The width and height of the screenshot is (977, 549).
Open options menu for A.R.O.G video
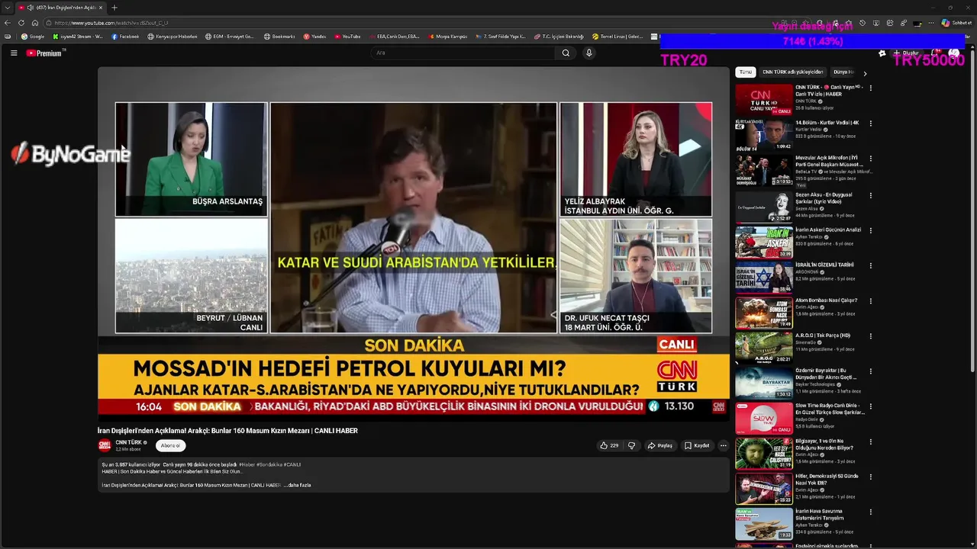click(870, 335)
